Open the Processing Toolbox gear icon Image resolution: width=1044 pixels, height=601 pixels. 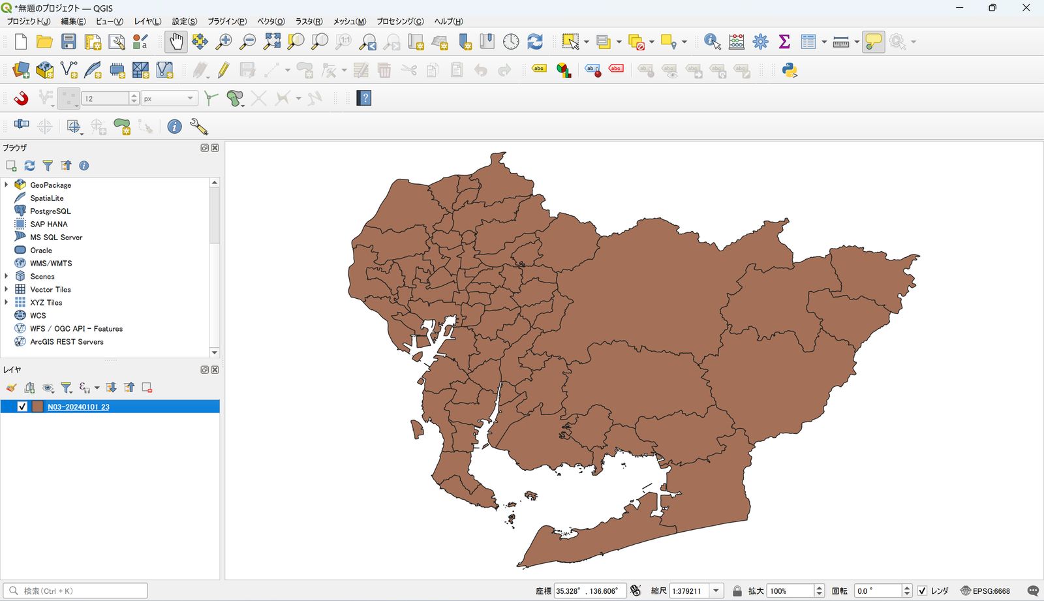tap(760, 42)
